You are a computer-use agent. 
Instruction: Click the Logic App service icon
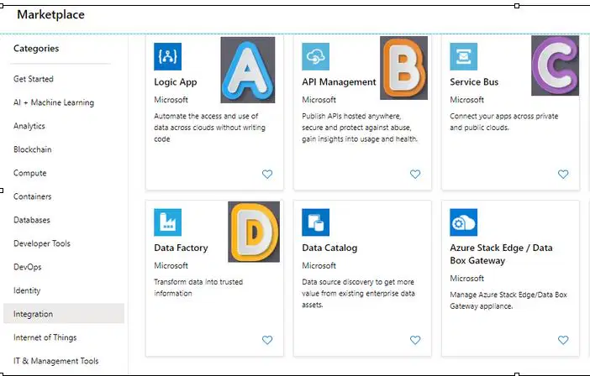click(x=167, y=57)
